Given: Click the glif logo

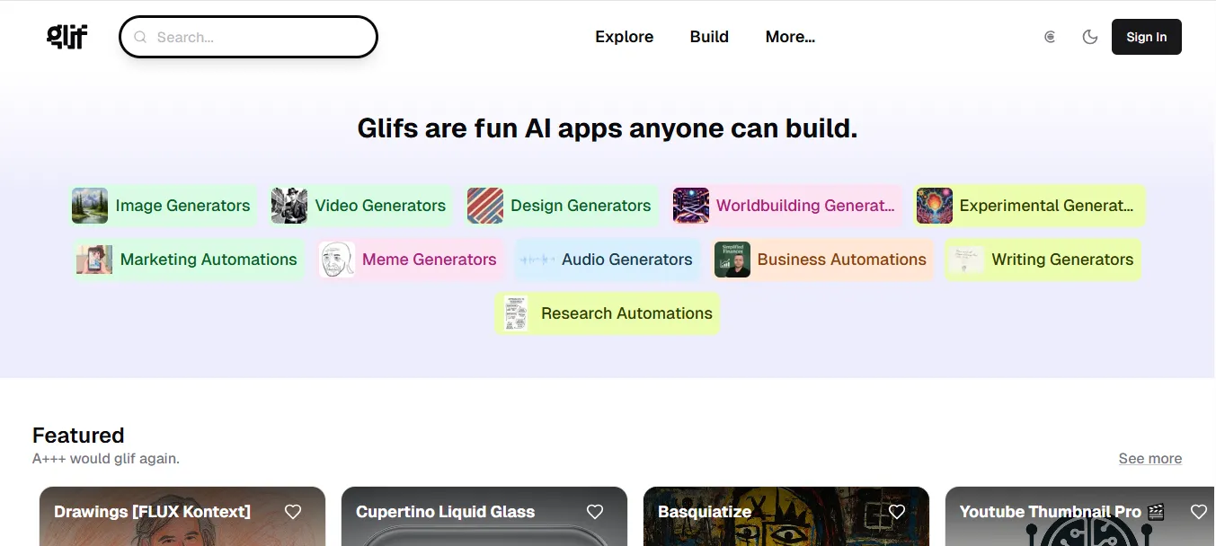Looking at the screenshot, I should tap(67, 37).
